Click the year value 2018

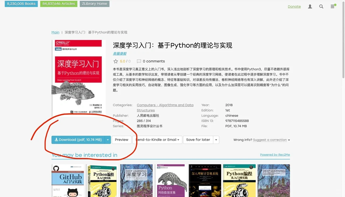point(229,105)
